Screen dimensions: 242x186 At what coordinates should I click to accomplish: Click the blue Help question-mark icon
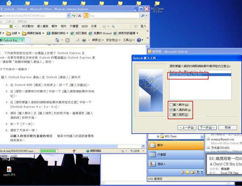pyautogui.click(x=139, y=40)
